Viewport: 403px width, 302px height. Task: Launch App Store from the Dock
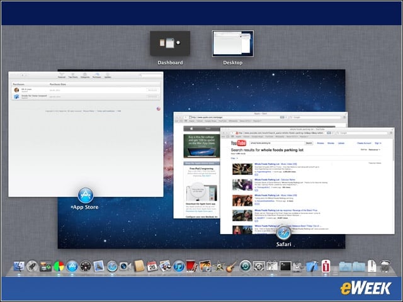72,267
